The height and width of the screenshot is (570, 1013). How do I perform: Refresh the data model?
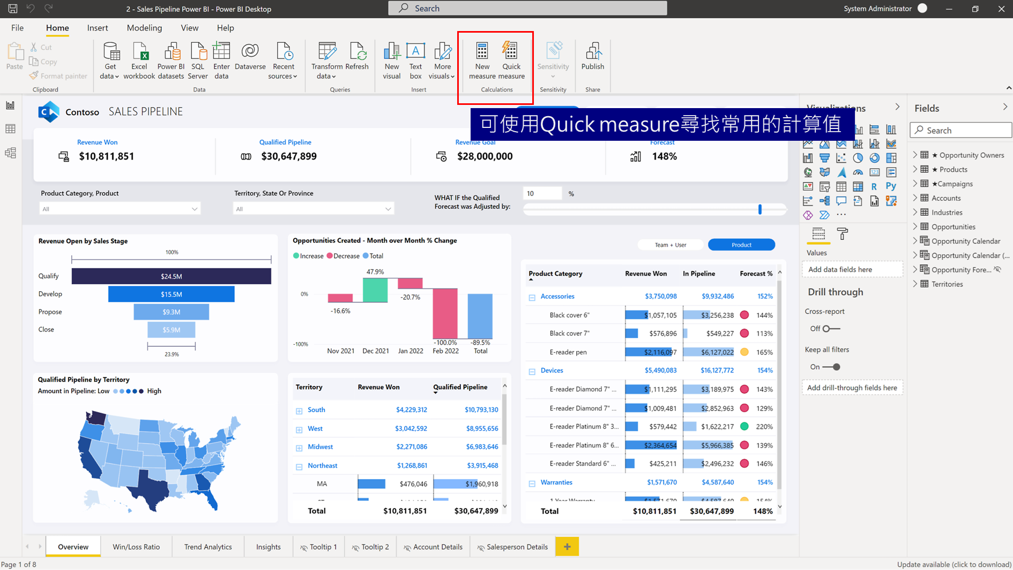tap(357, 57)
